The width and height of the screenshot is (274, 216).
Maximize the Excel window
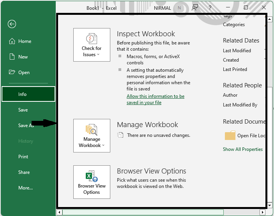tap(246, 7)
